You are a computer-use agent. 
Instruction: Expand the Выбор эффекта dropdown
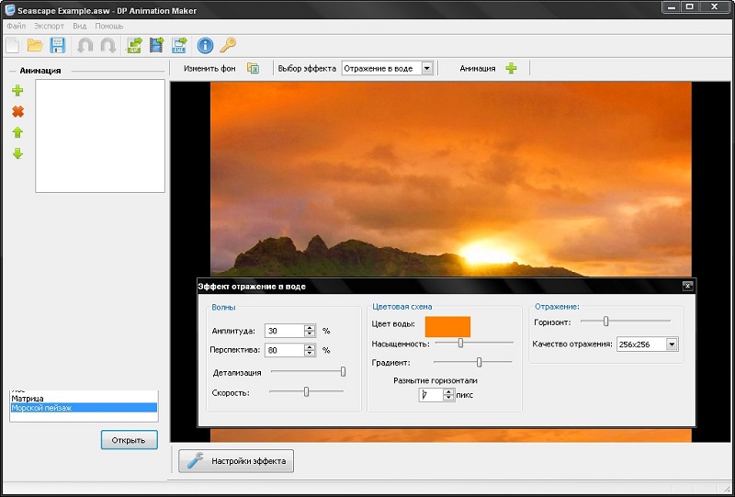(x=426, y=69)
